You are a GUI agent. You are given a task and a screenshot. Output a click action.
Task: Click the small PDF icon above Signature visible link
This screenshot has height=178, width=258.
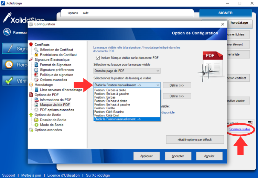point(250,123)
